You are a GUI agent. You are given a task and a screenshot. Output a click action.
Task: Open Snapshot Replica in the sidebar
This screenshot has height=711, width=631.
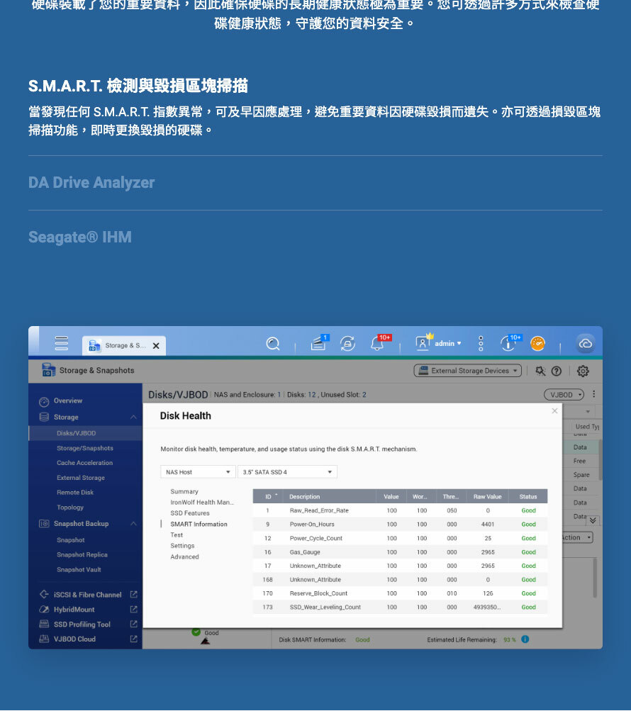(x=82, y=554)
